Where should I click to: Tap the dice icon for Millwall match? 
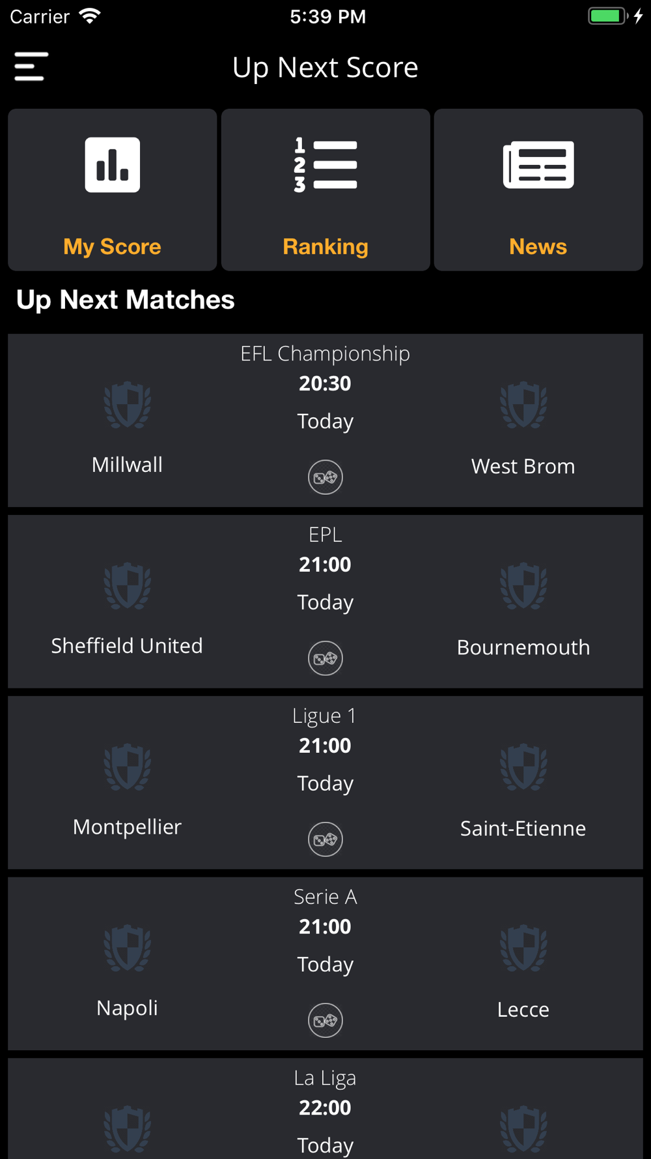(x=325, y=477)
